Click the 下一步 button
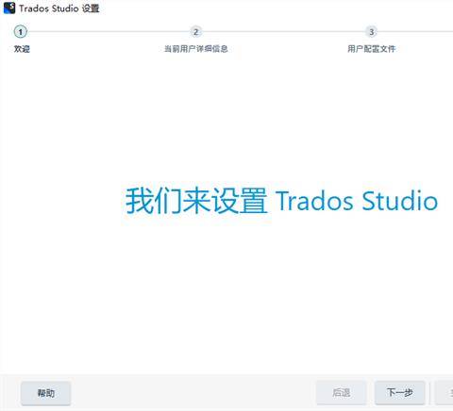The height and width of the screenshot is (411, 453). click(400, 392)
